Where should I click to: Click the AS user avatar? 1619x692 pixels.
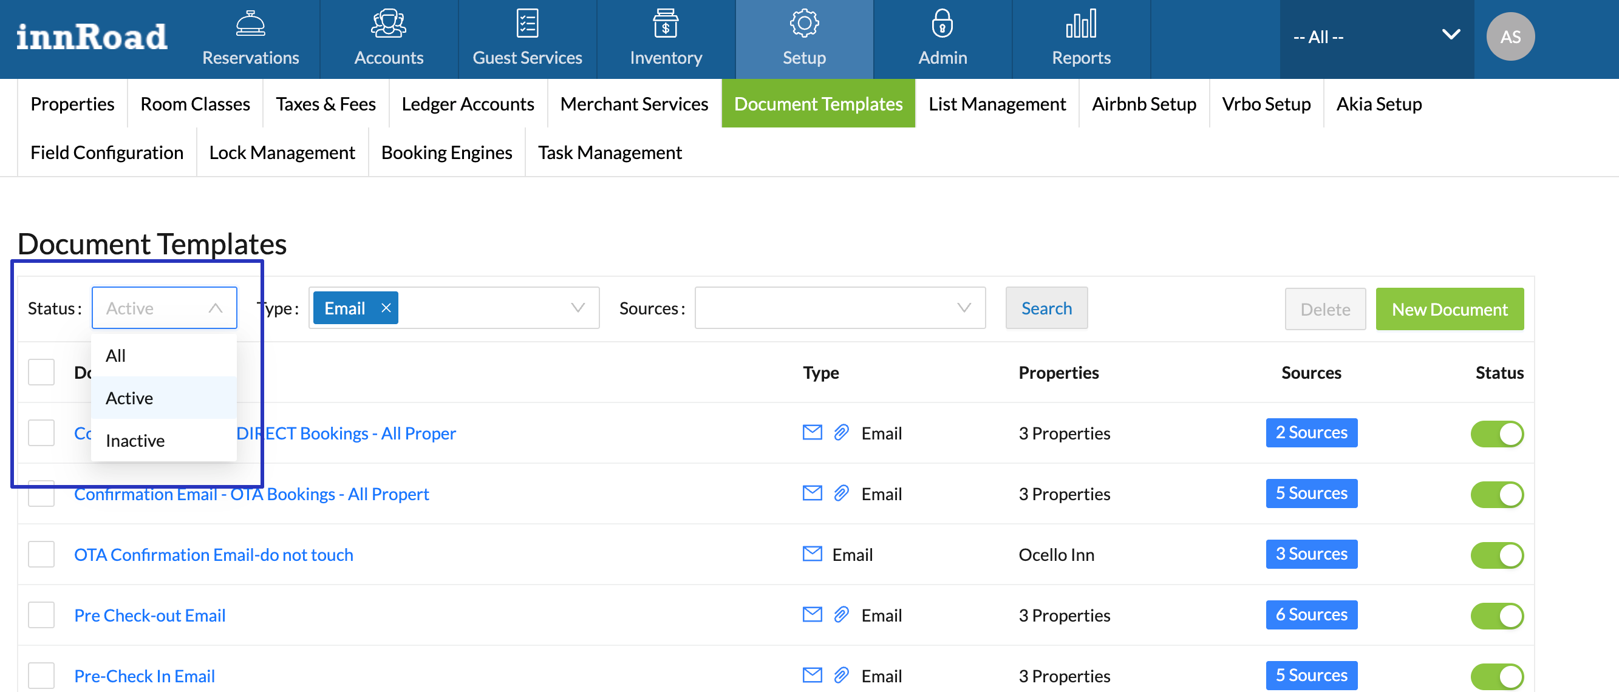tap(1510, 37)
